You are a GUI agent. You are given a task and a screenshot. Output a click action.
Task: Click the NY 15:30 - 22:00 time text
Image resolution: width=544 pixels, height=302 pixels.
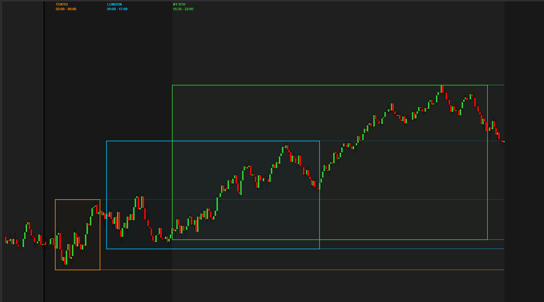click(x=183, y=9)
